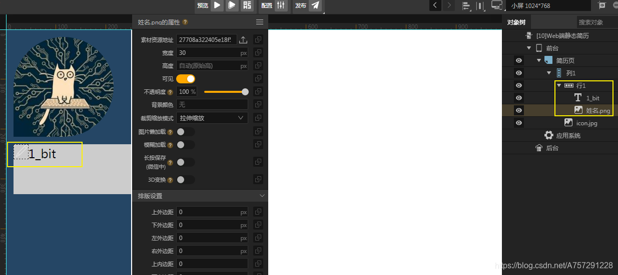
Task: Select icon.jpg in the object tree
Action: [586, 123]
